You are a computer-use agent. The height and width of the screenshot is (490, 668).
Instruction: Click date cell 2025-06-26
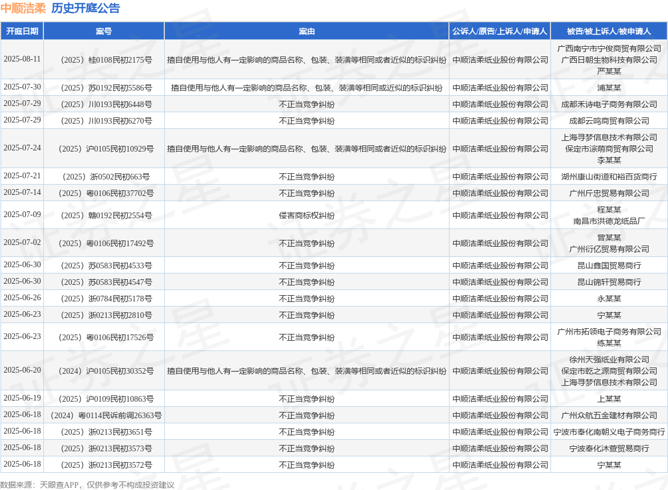(x=22, y=298)
